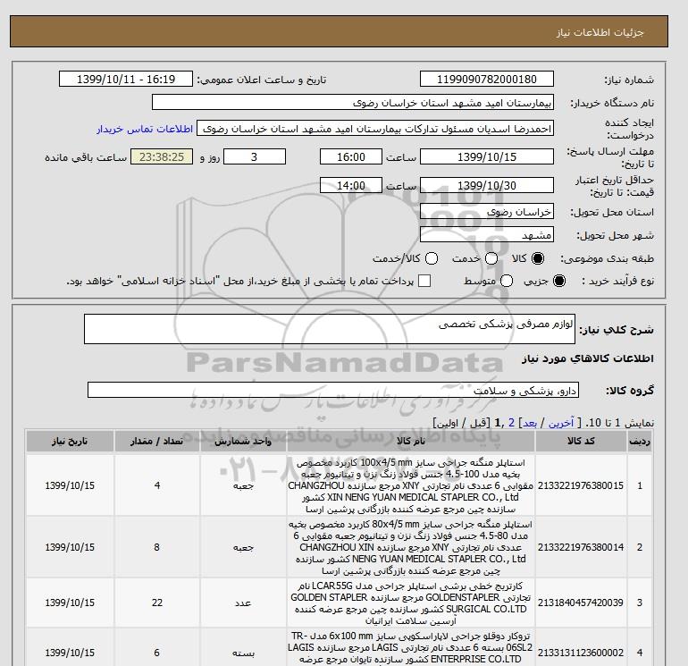This screenshot has width=688, height=666.
Task: Select product code 2133131123600002
Action: pyautogui.click(x=581, y=653)
